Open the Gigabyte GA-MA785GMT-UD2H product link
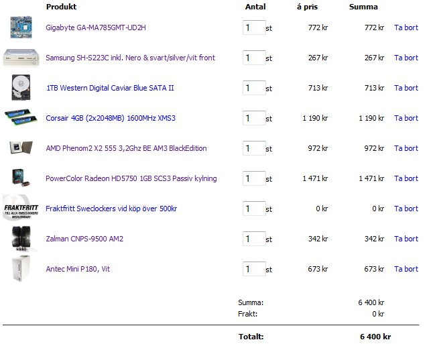Image resolution: width=427 pixels, height=344 pixels. coord(95,27)
